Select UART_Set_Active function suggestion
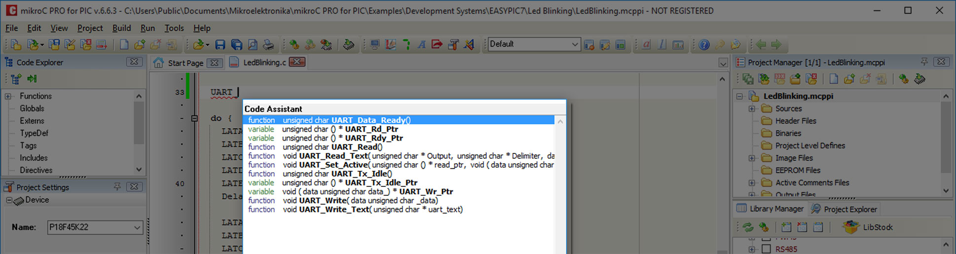This screenshot has height=254, width=956. point(399,165)
